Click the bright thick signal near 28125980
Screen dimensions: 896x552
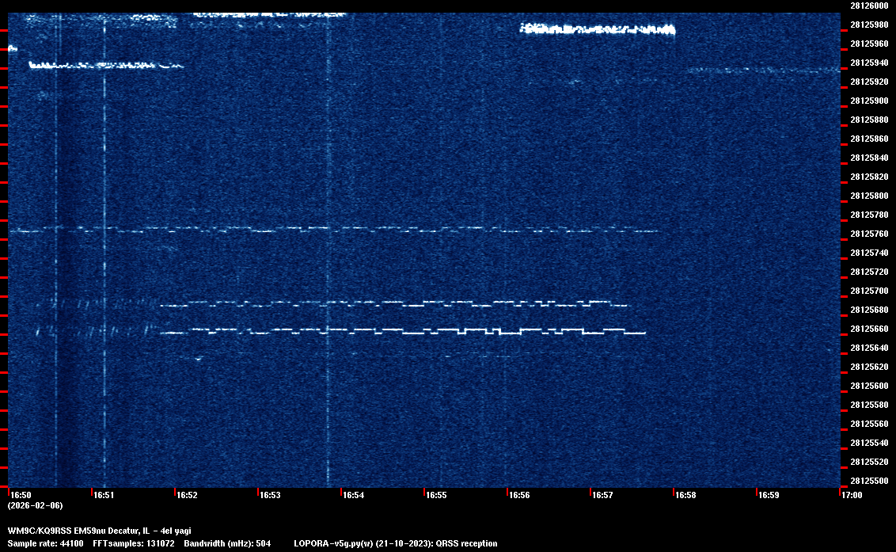tap(598, 30)
